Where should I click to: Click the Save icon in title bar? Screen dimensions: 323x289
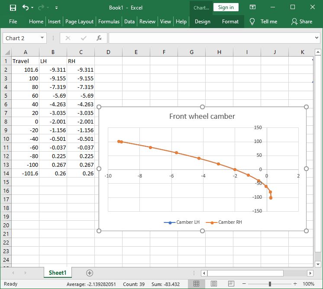[13, 7]
